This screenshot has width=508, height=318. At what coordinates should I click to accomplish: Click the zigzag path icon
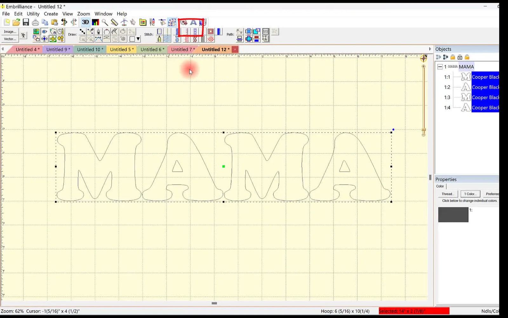coord(265,31)
